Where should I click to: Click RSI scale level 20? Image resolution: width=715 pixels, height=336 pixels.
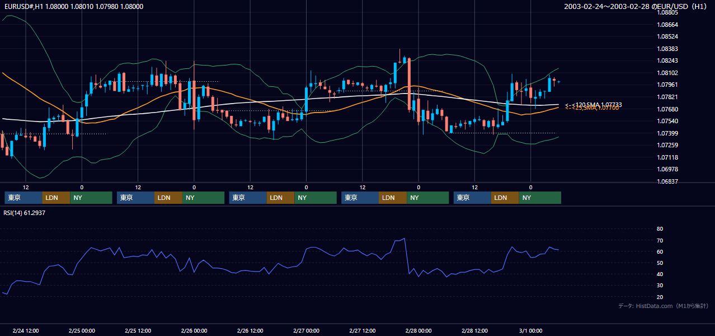(x=660, y=297)
